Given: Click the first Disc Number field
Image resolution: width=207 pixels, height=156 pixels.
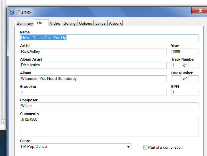Looking at the screenshot, I should tap(176, 79).
